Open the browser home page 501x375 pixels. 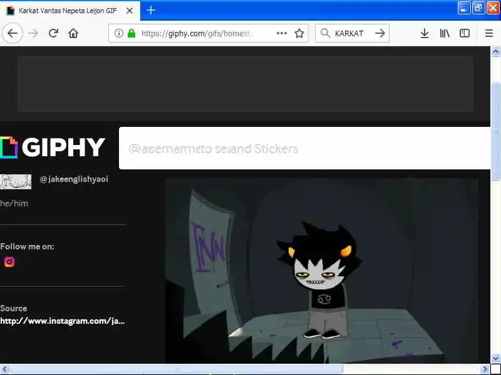click(73, 33)
